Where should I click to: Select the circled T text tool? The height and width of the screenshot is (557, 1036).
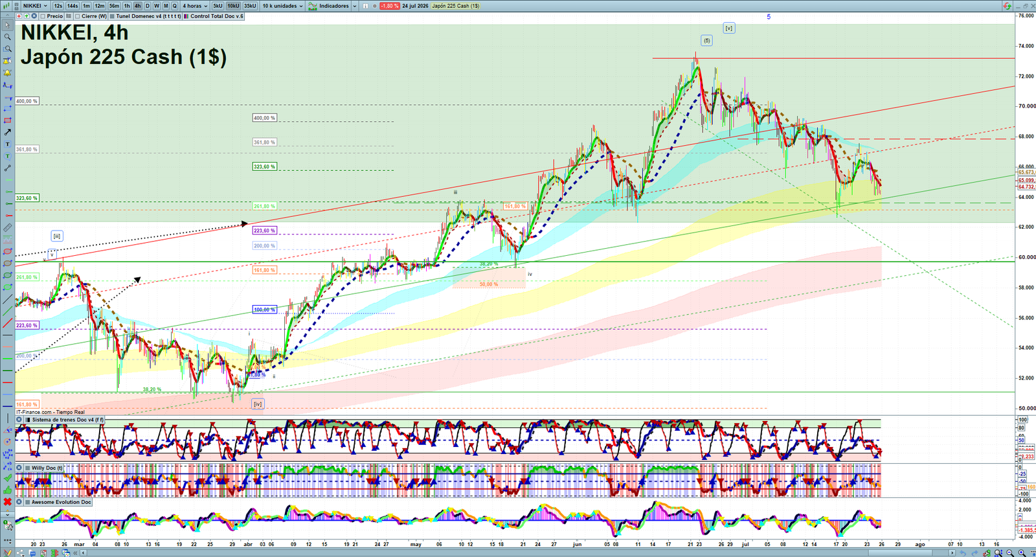(x=7, y=156)
